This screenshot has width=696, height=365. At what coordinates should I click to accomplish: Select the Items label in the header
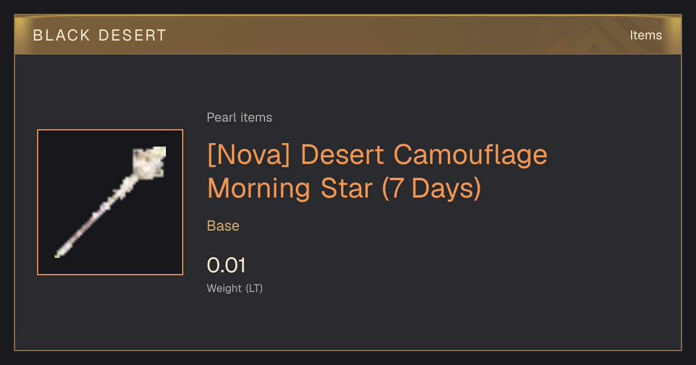(646, 35)
